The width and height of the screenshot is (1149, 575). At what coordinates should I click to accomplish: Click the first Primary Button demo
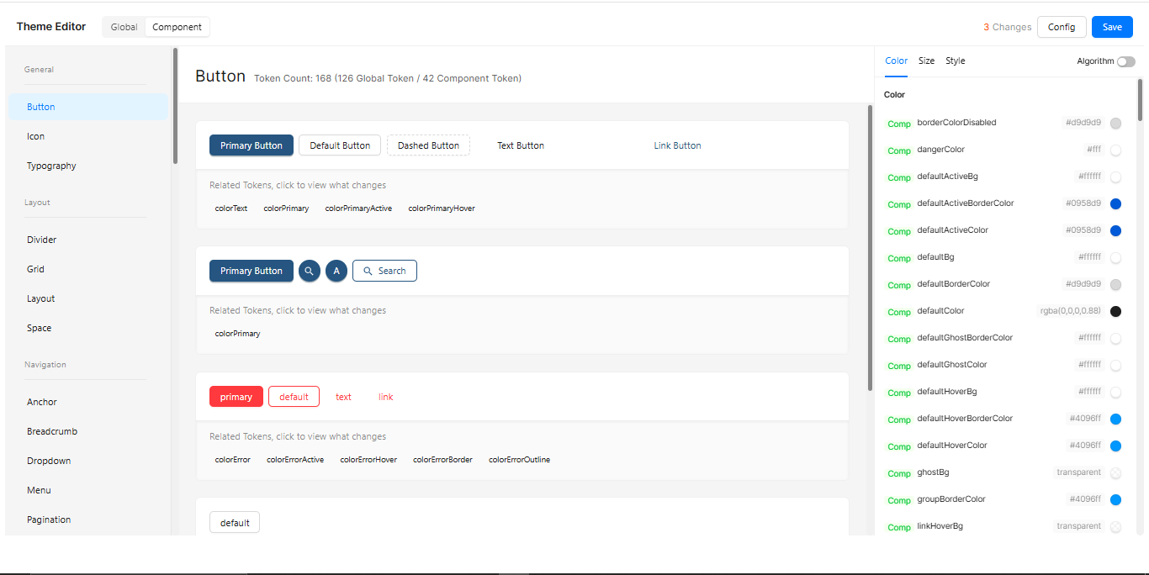tap(252, 145)
